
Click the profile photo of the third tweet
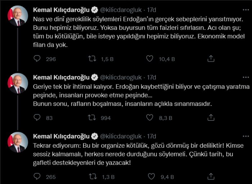tap(18, 143)
